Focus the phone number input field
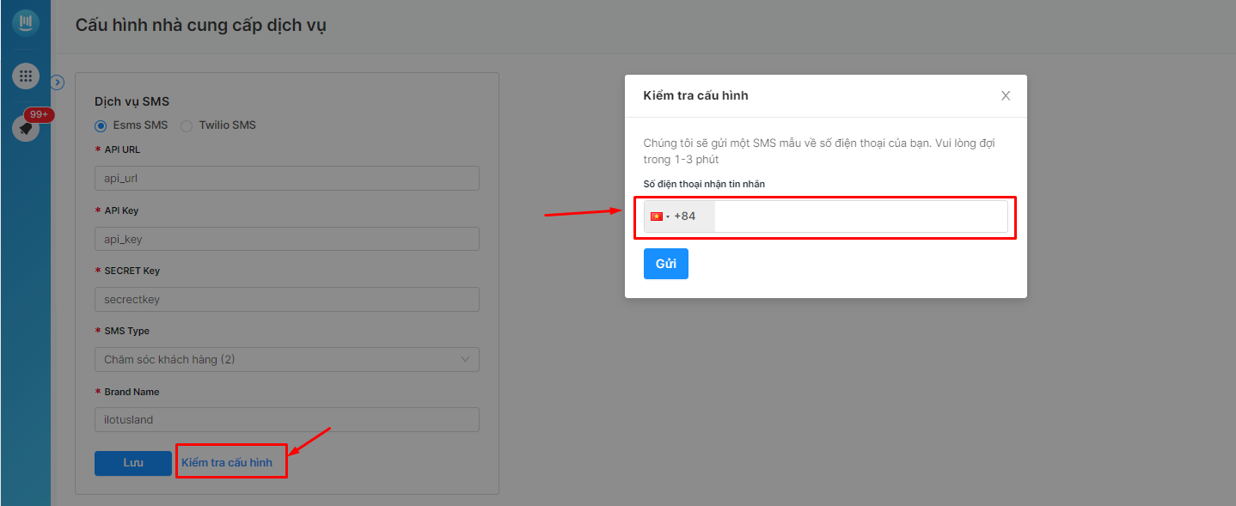The width and height of the screenshot is (1236, 506). [860, 216]
